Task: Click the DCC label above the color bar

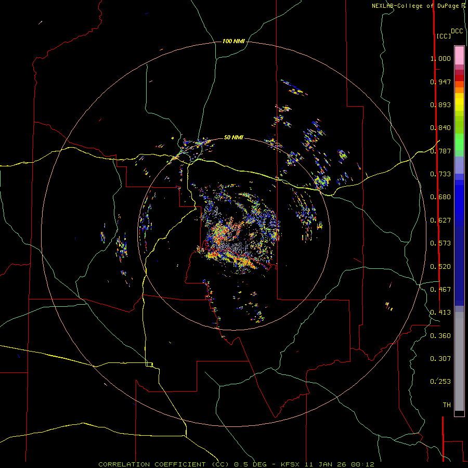Action: pos(457,31)
